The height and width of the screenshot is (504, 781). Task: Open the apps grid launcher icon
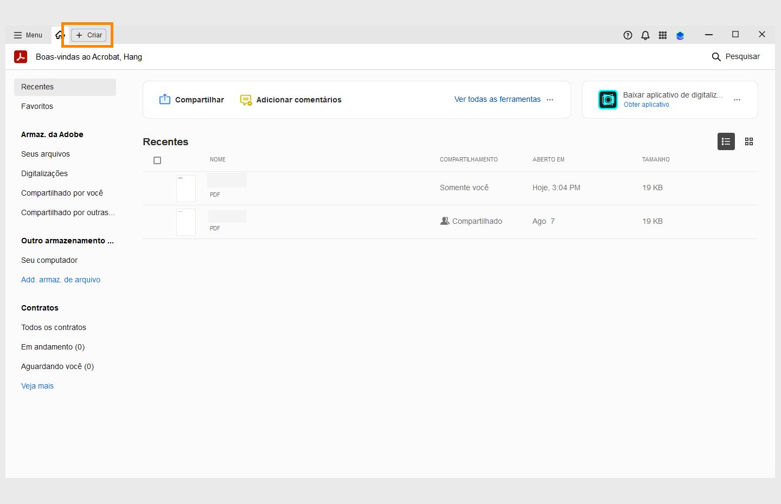[663, 35]
